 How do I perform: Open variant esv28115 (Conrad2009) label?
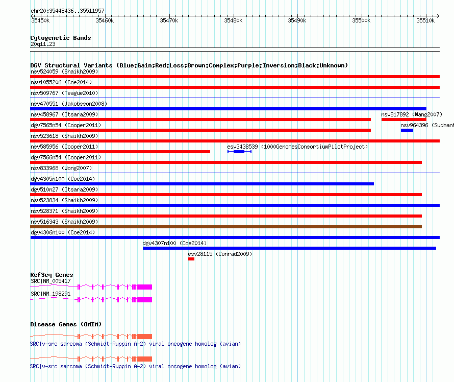click(220, 254)
